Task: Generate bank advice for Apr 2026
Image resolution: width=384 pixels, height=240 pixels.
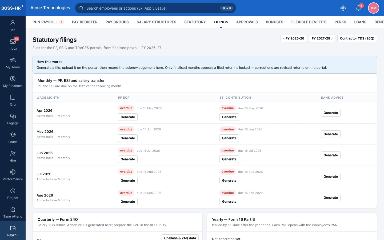Action: click(x=331, y=113)
